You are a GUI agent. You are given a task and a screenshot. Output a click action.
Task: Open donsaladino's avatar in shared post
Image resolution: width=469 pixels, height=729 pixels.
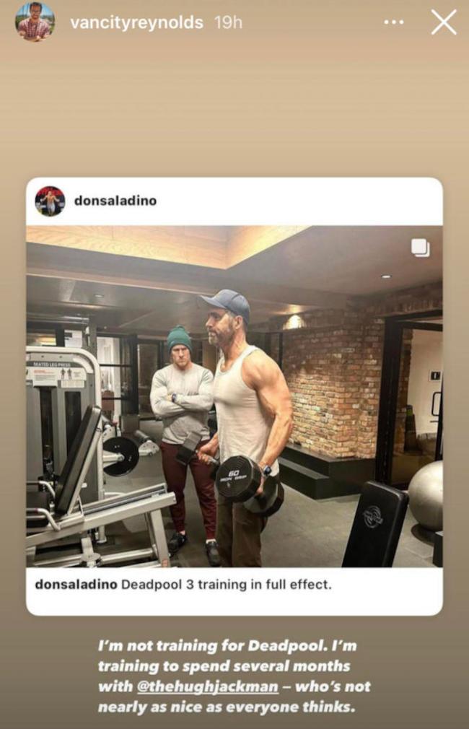click(x=51, y=201)
